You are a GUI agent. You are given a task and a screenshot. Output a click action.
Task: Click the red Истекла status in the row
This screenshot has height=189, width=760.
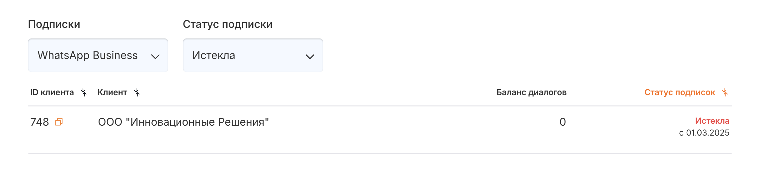coord(712,121)
